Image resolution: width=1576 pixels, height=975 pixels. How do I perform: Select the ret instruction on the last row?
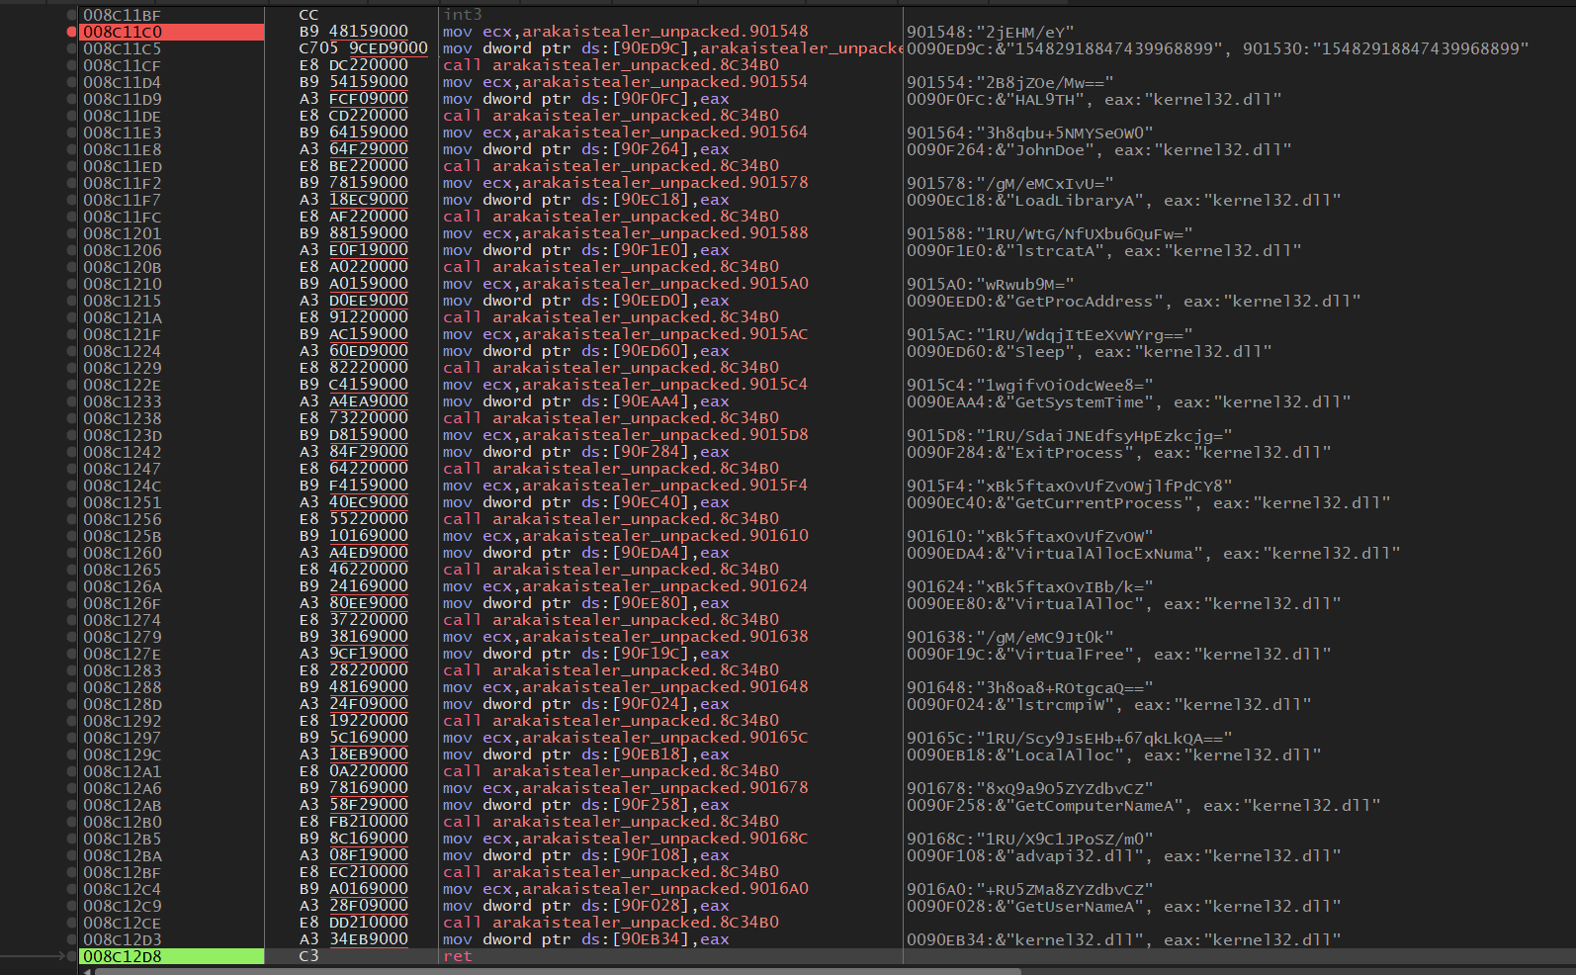pyautogui.click(x=458, y=956)
